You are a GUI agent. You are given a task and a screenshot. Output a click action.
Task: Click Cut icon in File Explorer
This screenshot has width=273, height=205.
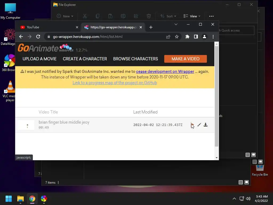pos(85,16)
